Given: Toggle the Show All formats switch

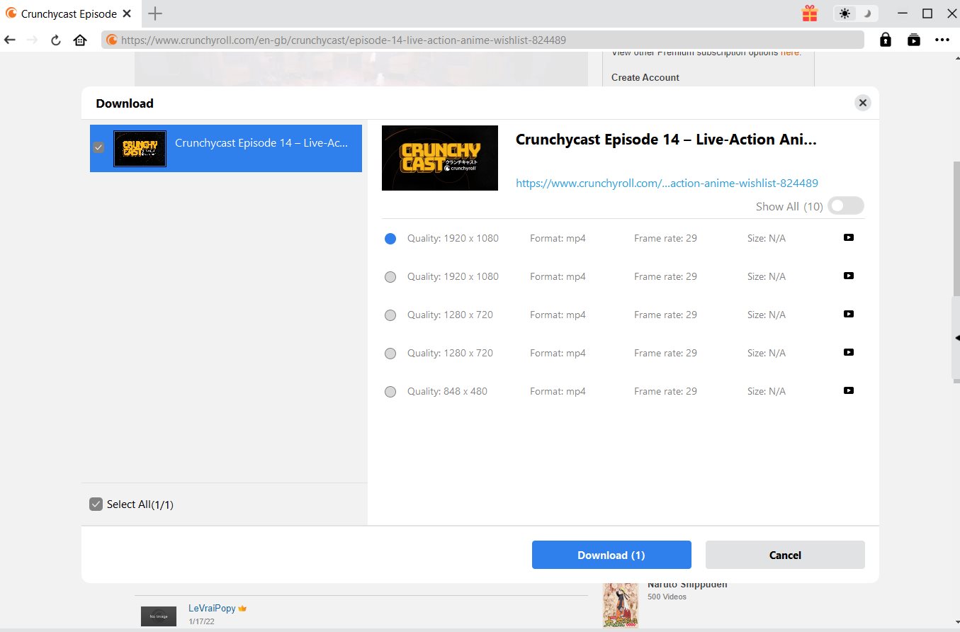Looking at the screenshot, I should pos(846,206).
